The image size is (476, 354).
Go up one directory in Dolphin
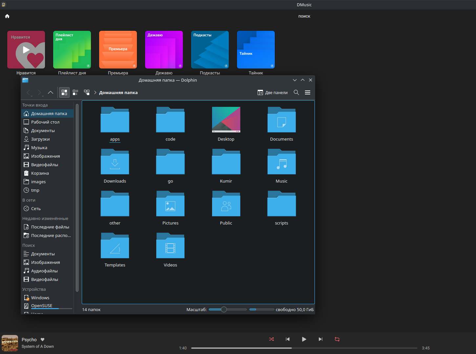pos(51,92)
